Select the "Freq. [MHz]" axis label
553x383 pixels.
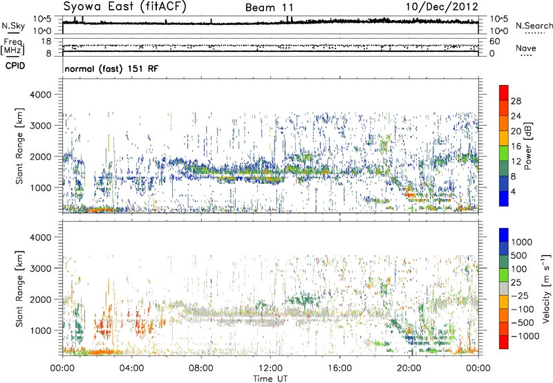click(x=12, y=46)
